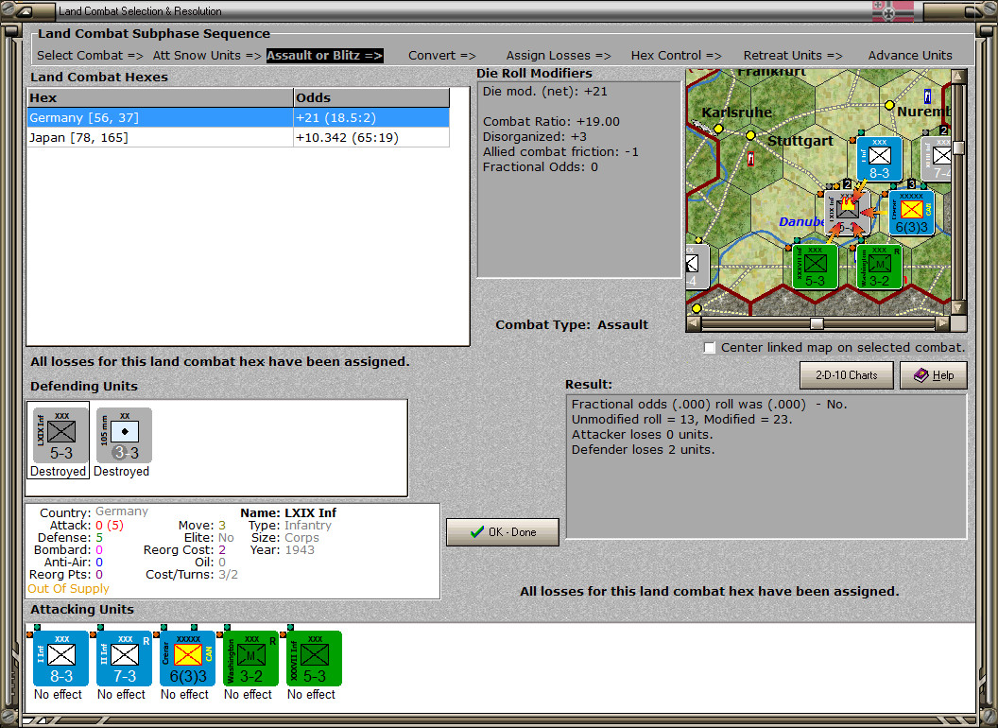Click the Combat Type: Assault label
The width and height of the screenshot is (998, 728).
tap(572, 325)
